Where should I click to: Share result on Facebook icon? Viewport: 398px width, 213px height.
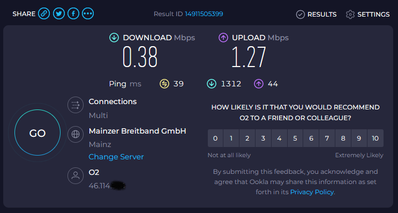point(73,14)
